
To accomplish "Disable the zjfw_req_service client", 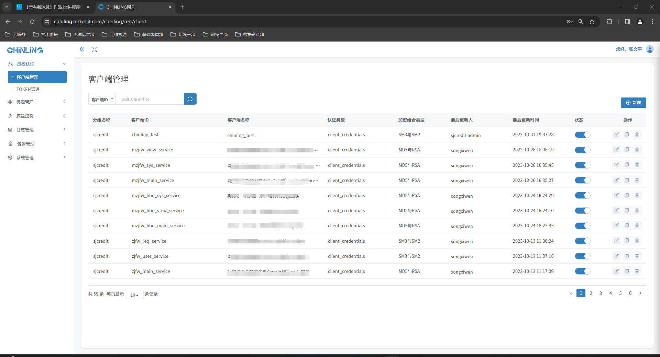I will (x=583, y=241).
